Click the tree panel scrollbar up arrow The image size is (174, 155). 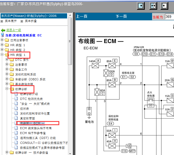click(70, 15)
